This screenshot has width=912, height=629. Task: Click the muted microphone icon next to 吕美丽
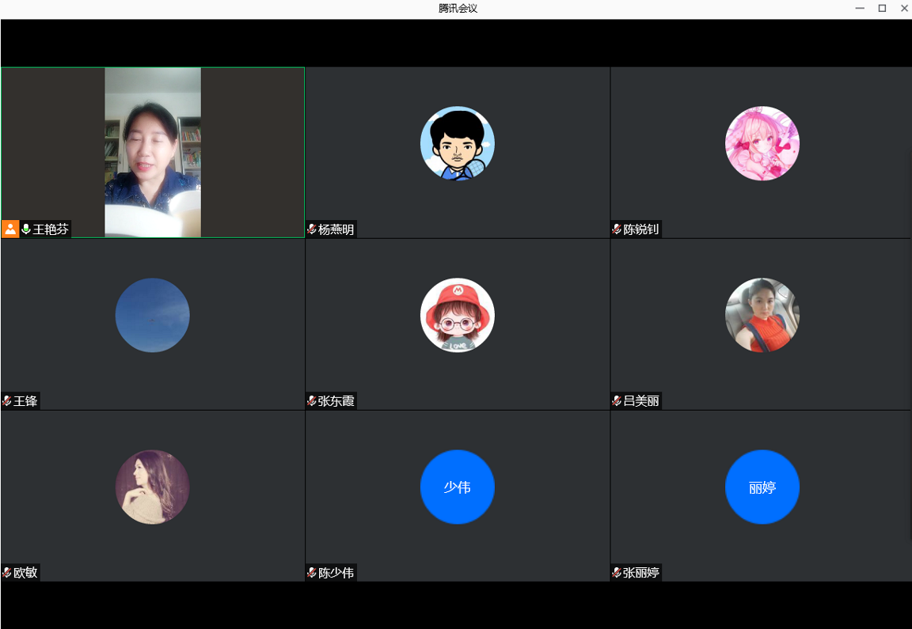click(x=617, y=401)
